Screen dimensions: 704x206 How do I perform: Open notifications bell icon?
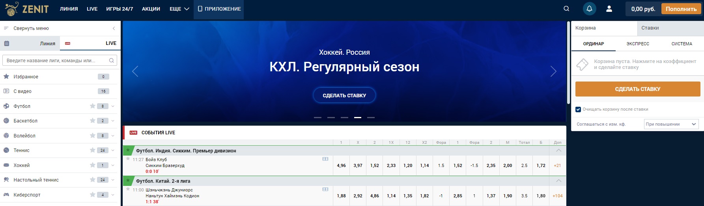590,9
